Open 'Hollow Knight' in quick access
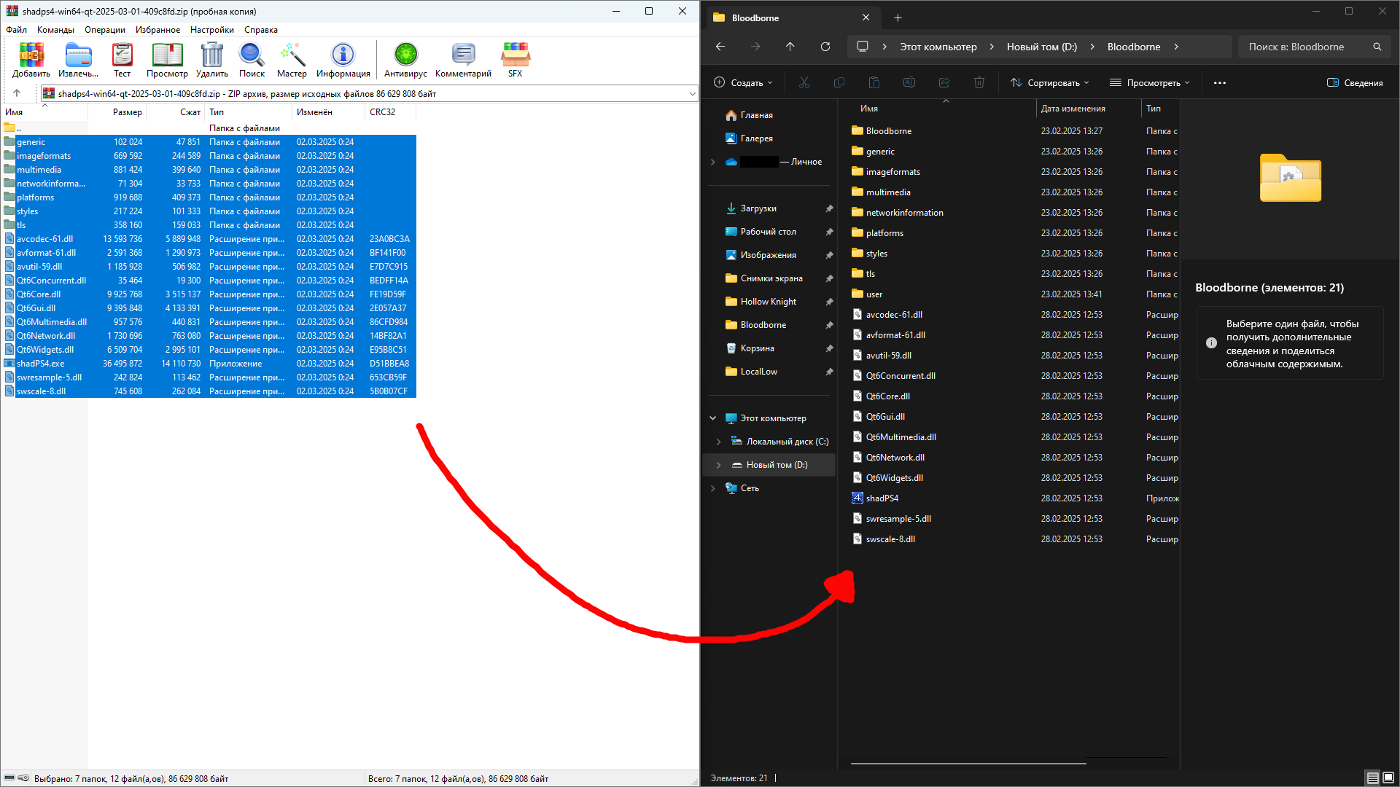 click(770, 302)
